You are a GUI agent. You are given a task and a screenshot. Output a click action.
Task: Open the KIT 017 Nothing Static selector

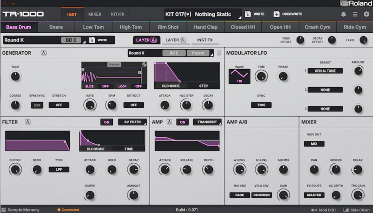203,14
